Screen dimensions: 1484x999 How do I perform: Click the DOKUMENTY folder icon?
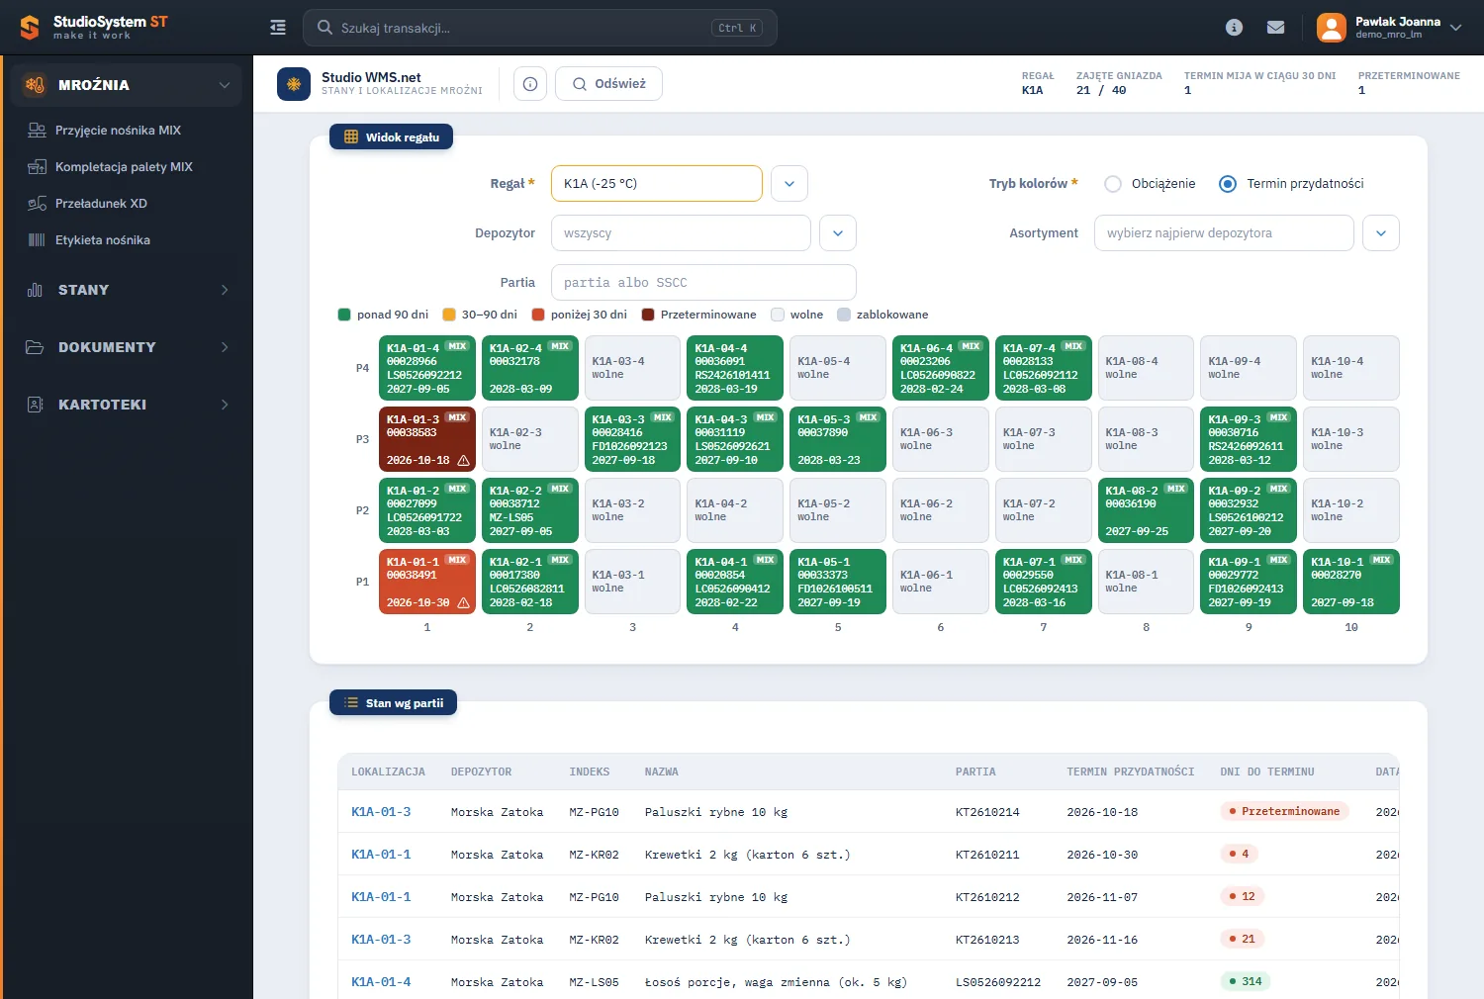click(36, 347)
